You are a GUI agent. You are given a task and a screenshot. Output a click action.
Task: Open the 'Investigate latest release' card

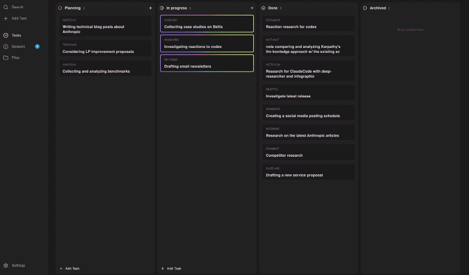[309, 93]
